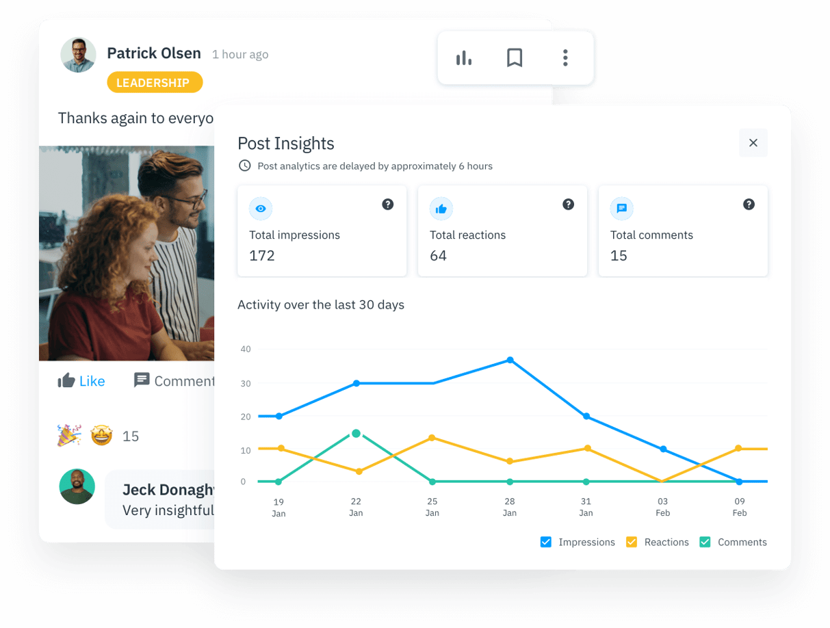
Task: Open the Comment action on the post
Action: (x=171, y=381)
